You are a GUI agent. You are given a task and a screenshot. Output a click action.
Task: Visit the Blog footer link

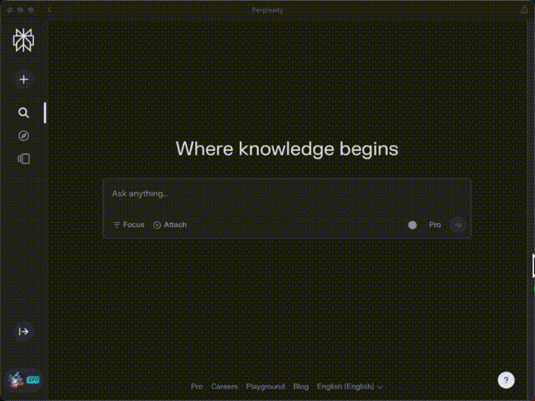click(301, 387)
